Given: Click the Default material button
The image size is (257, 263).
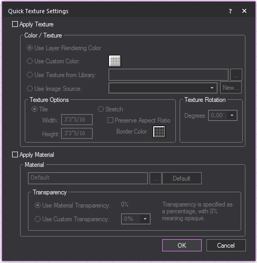Looking at the screenshot, I should pos(182,179).
